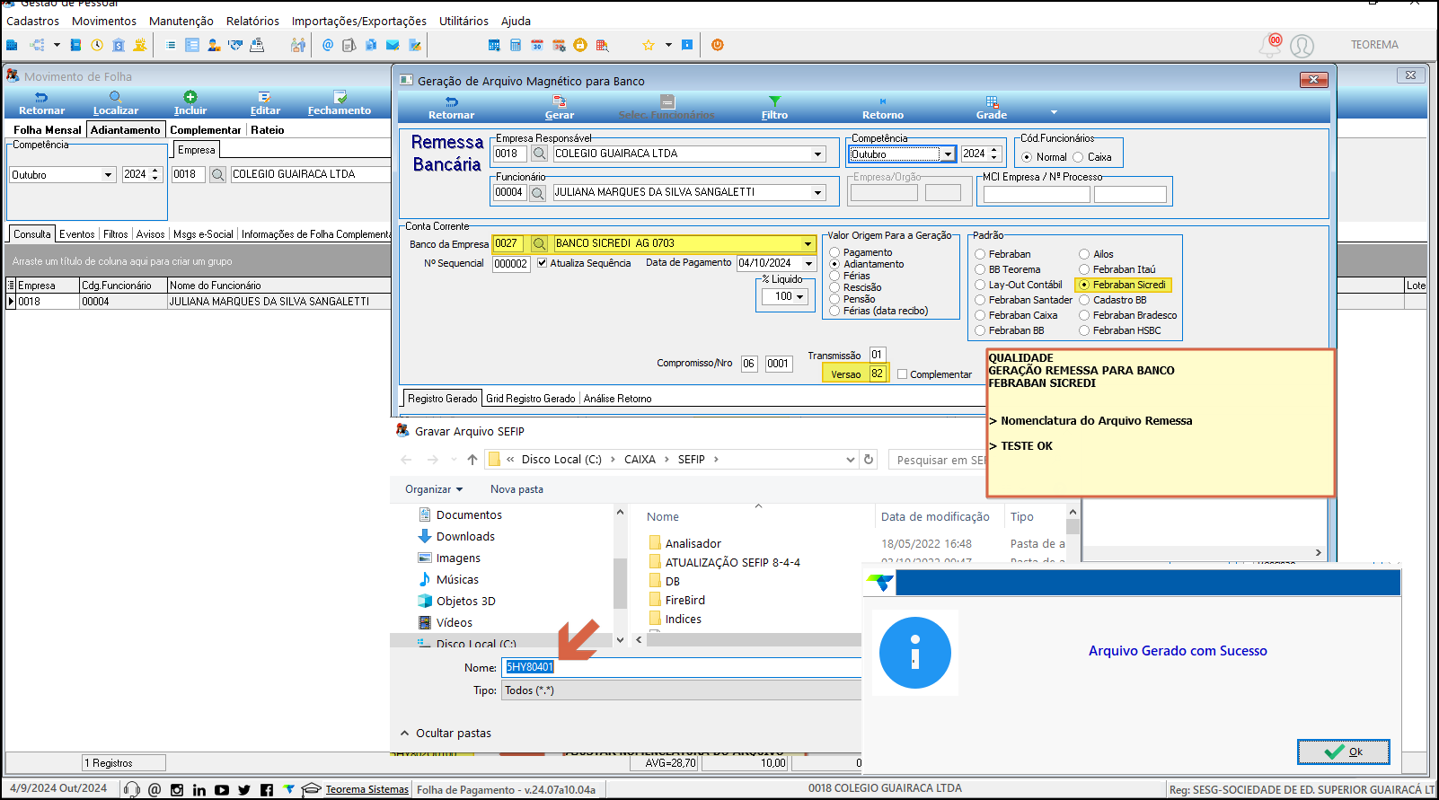Open BANCO SICREDI AG 0703 dropdown
Image resolution: width=1439 pixels, height=800 pixels.
click(808, 243)
